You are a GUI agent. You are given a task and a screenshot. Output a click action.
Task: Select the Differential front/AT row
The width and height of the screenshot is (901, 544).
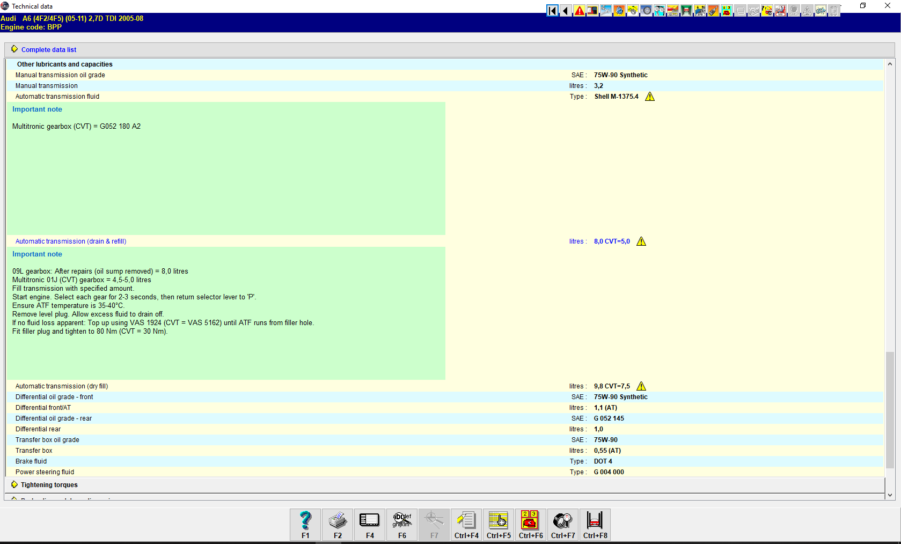point(444,408)
